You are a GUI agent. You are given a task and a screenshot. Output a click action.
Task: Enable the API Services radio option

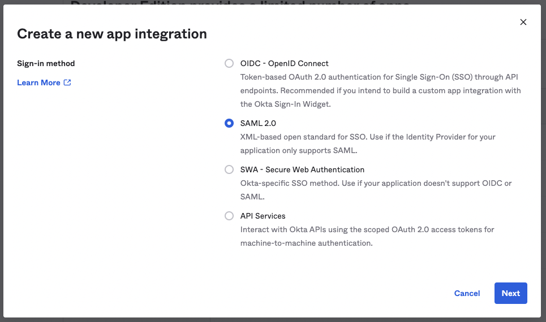229,216
